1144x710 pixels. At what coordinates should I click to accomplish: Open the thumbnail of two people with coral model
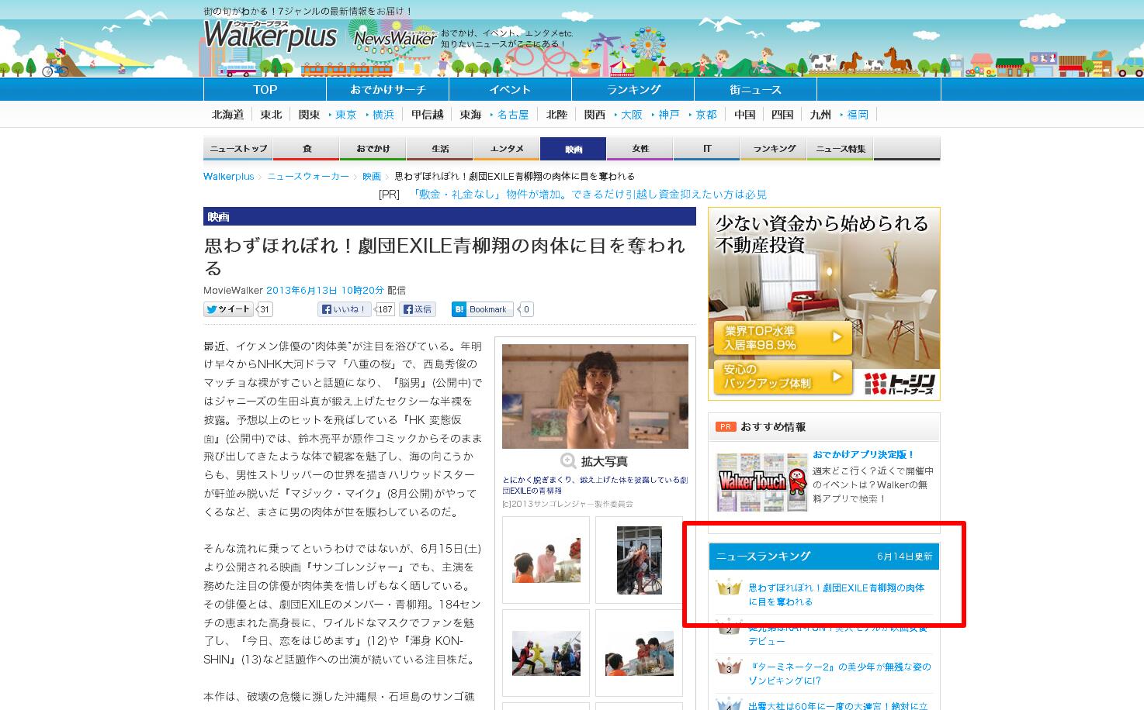(546, 560)
